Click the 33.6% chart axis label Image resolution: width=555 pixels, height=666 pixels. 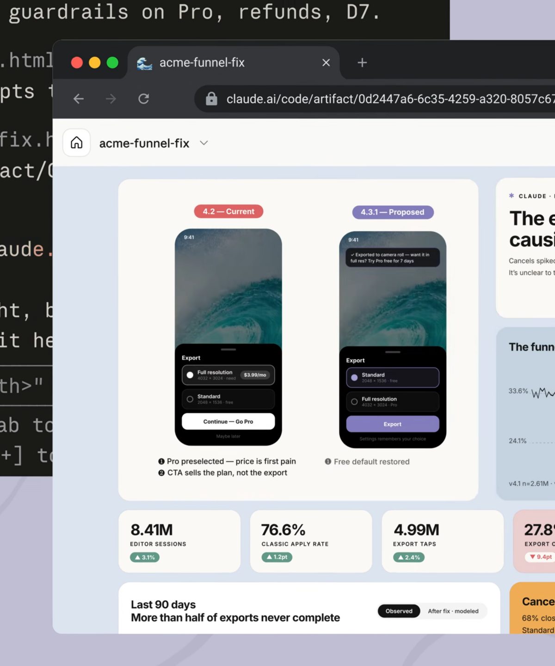(518, 391)
